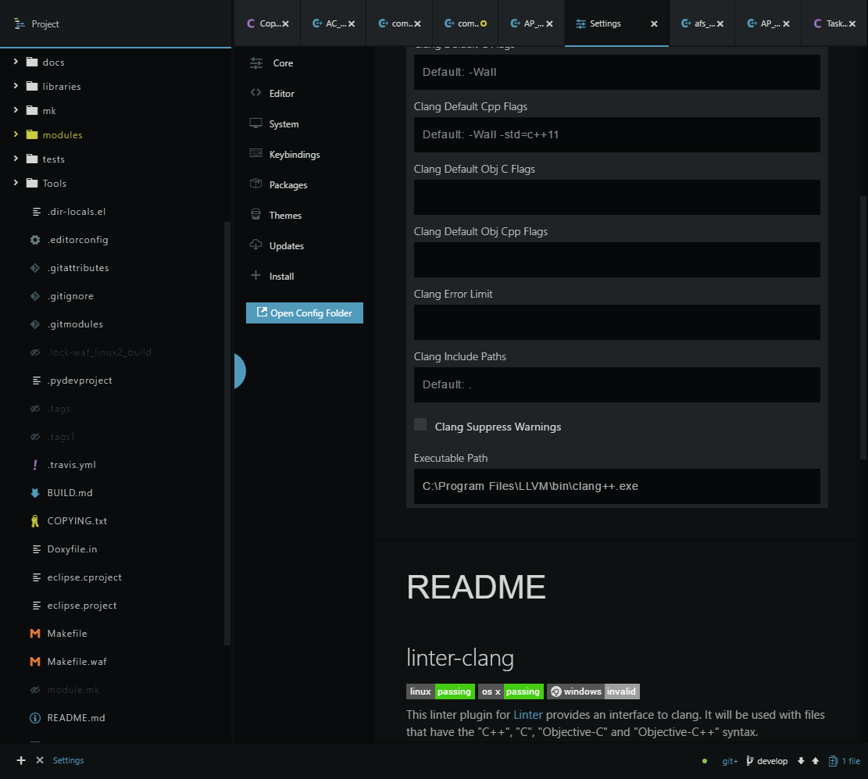Open the Editor settings section
This screenshot has height=779, width=868.
[280, 93]
